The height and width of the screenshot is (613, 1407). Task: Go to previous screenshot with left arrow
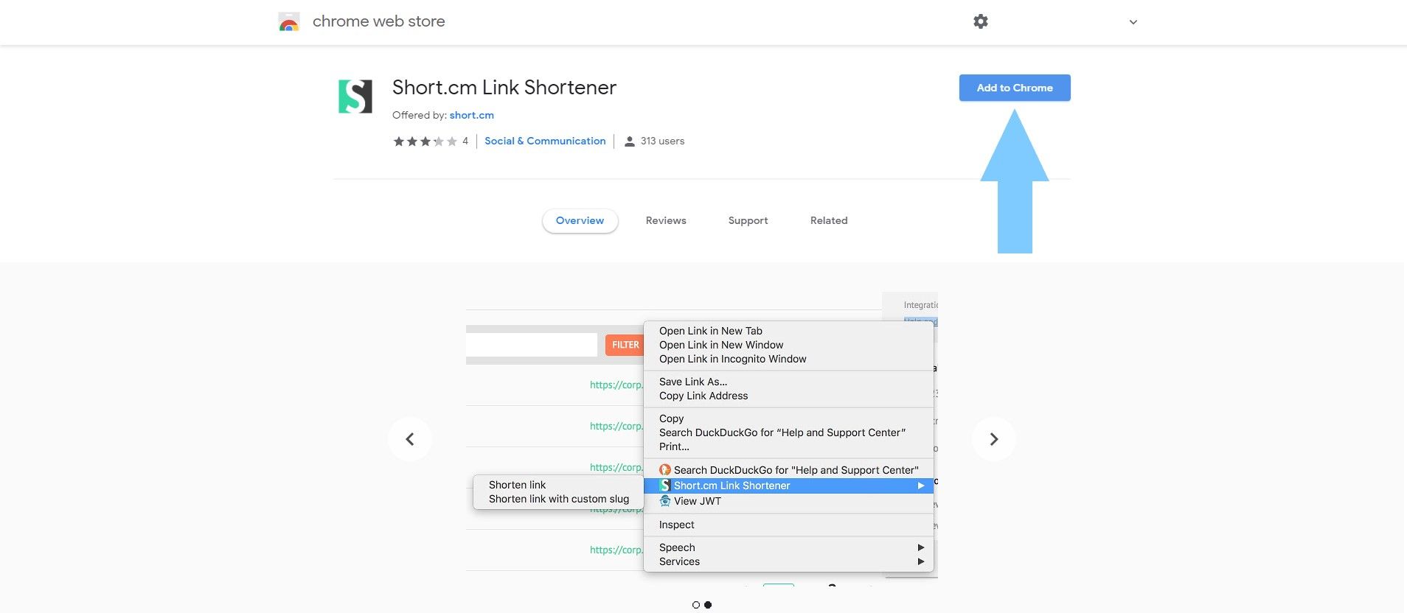(410, 439)
